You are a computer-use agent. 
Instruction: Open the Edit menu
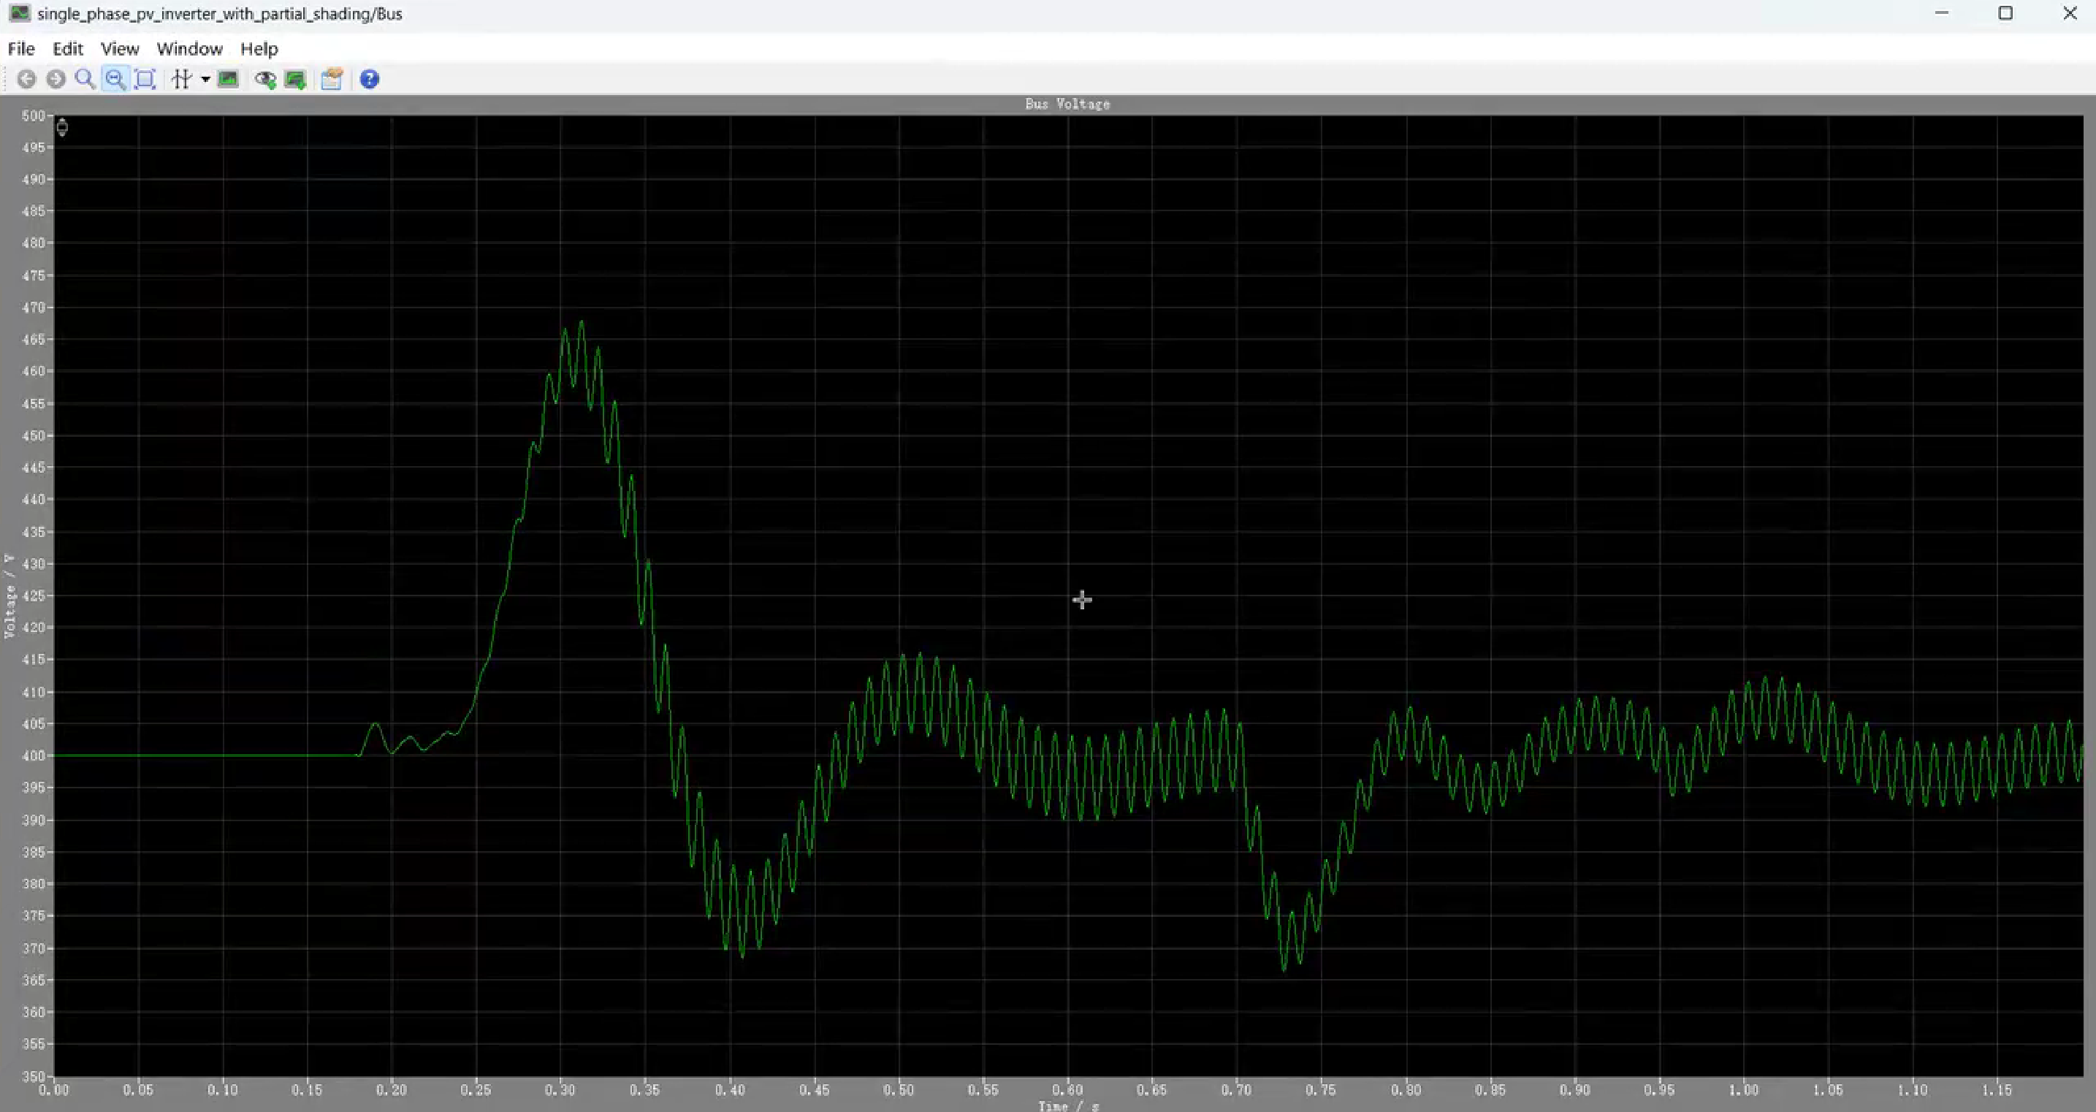coord(67,49)
